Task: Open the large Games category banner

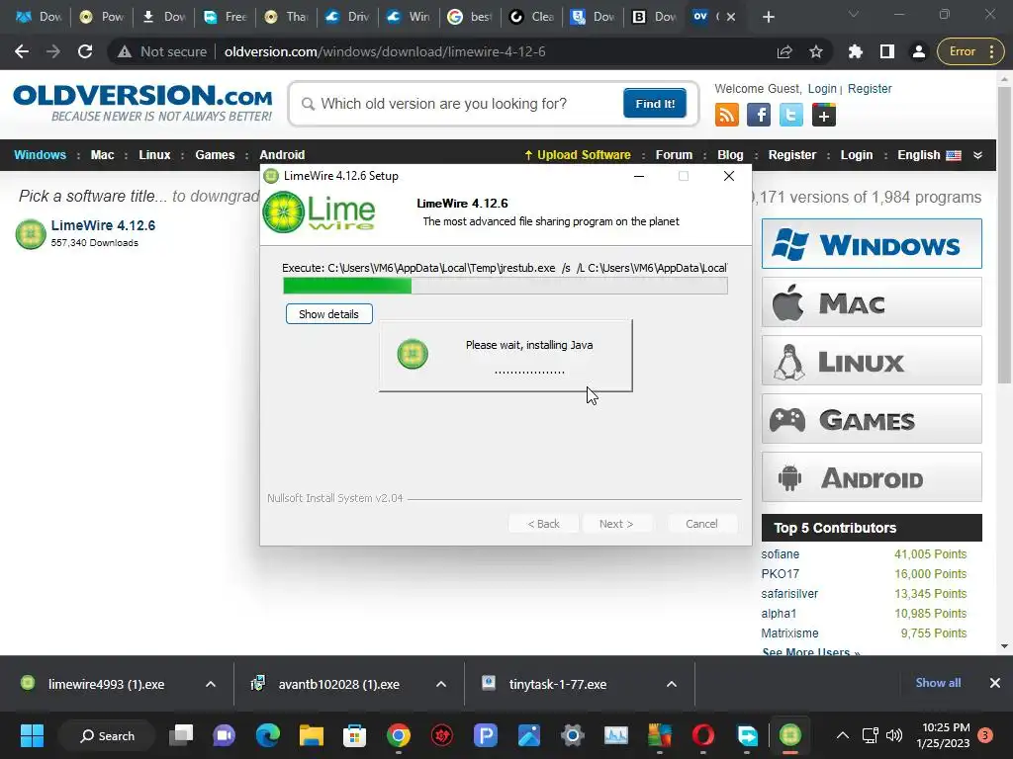Action: (872, 419)
